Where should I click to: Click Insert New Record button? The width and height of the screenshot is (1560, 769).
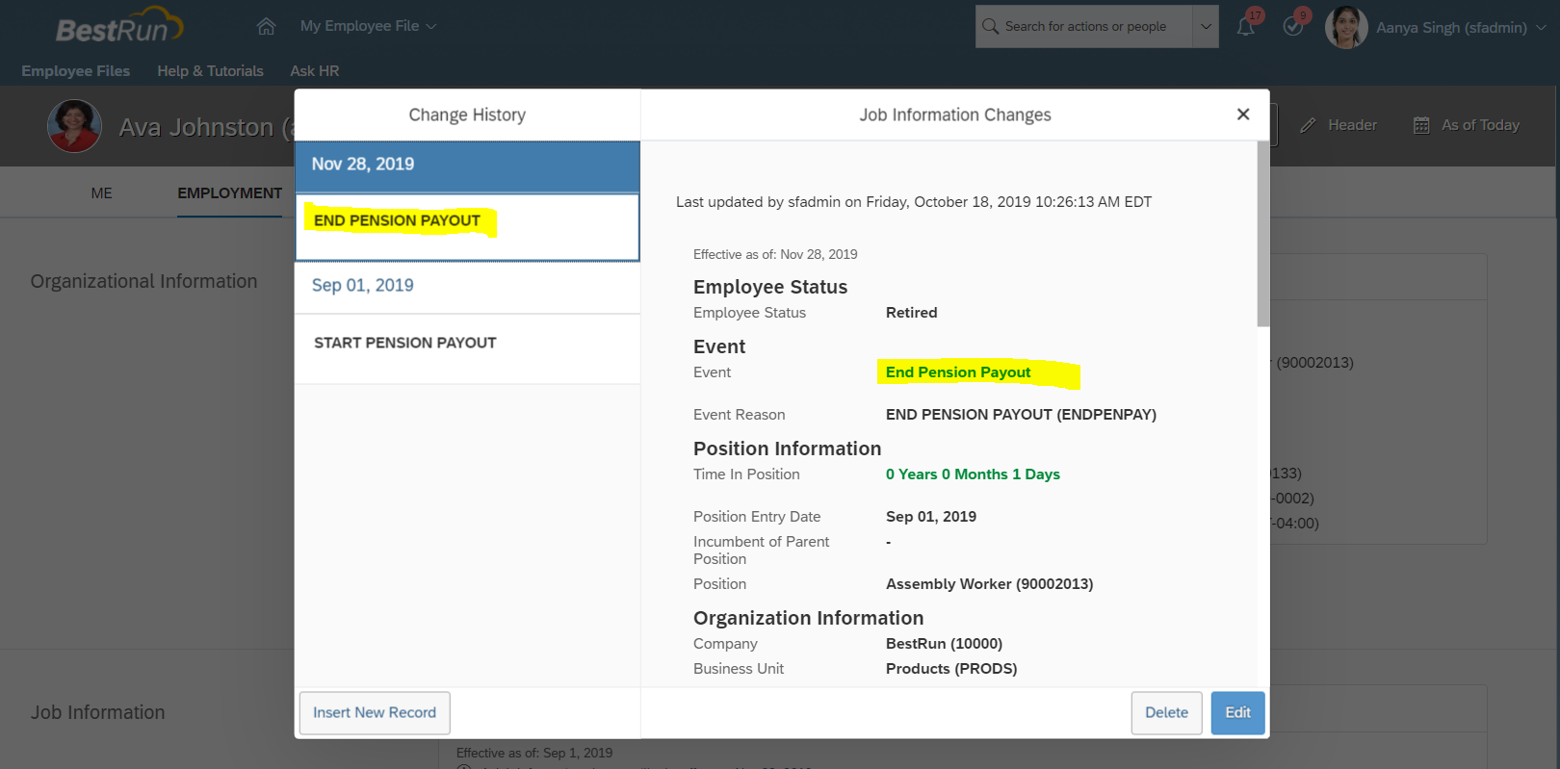pyautogui.click(x=375, y=713)
